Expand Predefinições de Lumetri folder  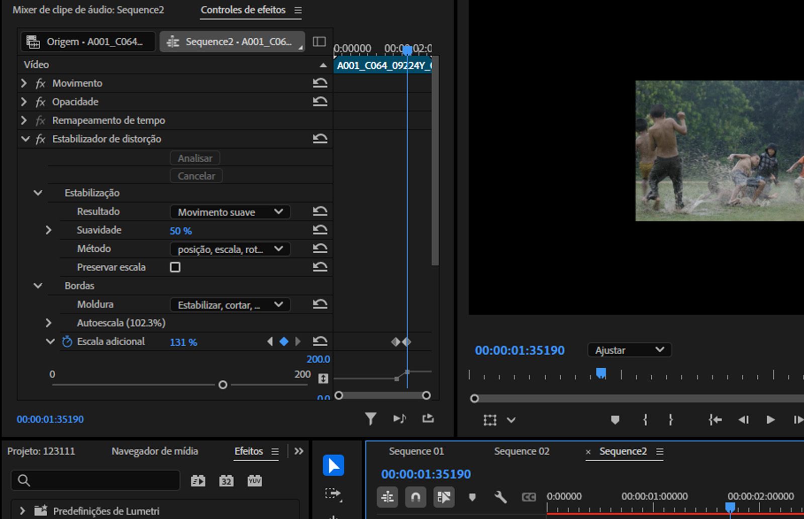[x=22, y=511]
